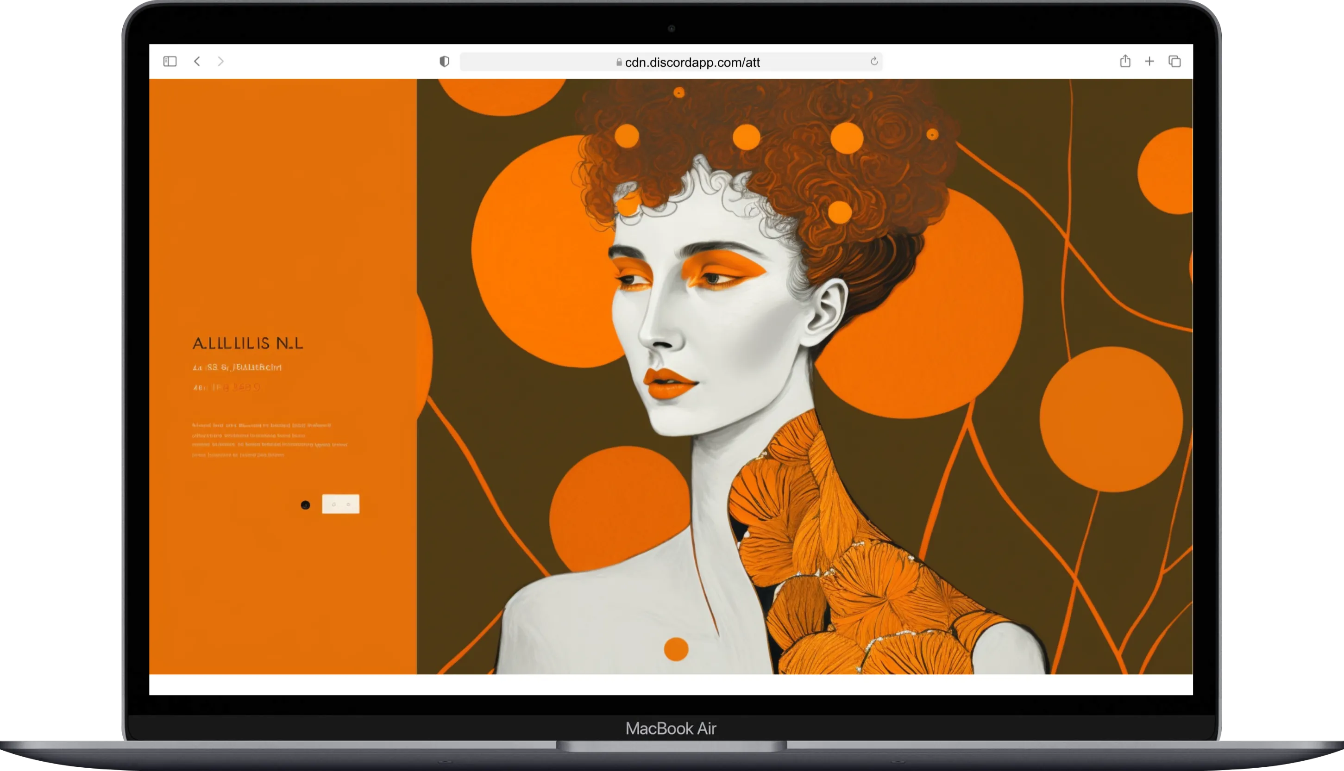Click the small paragraph text block
1344x771 pixels.
(269, 440)
